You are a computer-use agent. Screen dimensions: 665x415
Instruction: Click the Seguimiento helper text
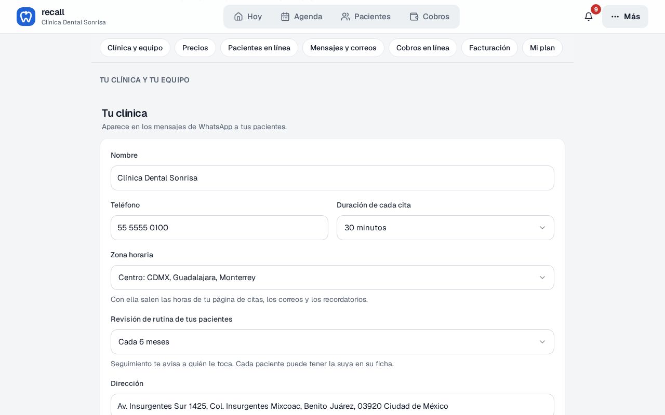tap(252, 364)
